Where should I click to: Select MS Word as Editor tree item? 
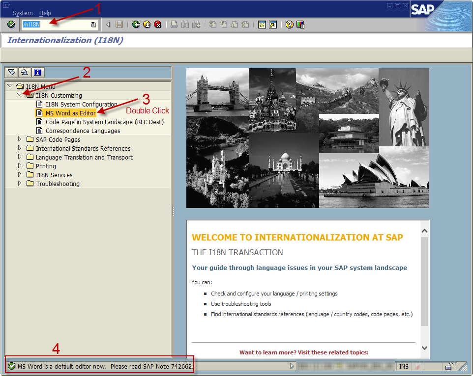(70, 113)
